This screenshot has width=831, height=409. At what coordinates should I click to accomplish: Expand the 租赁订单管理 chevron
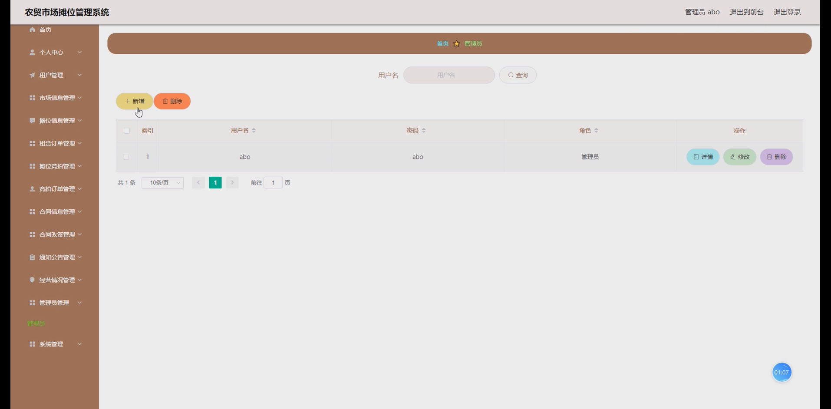[79, 143]
